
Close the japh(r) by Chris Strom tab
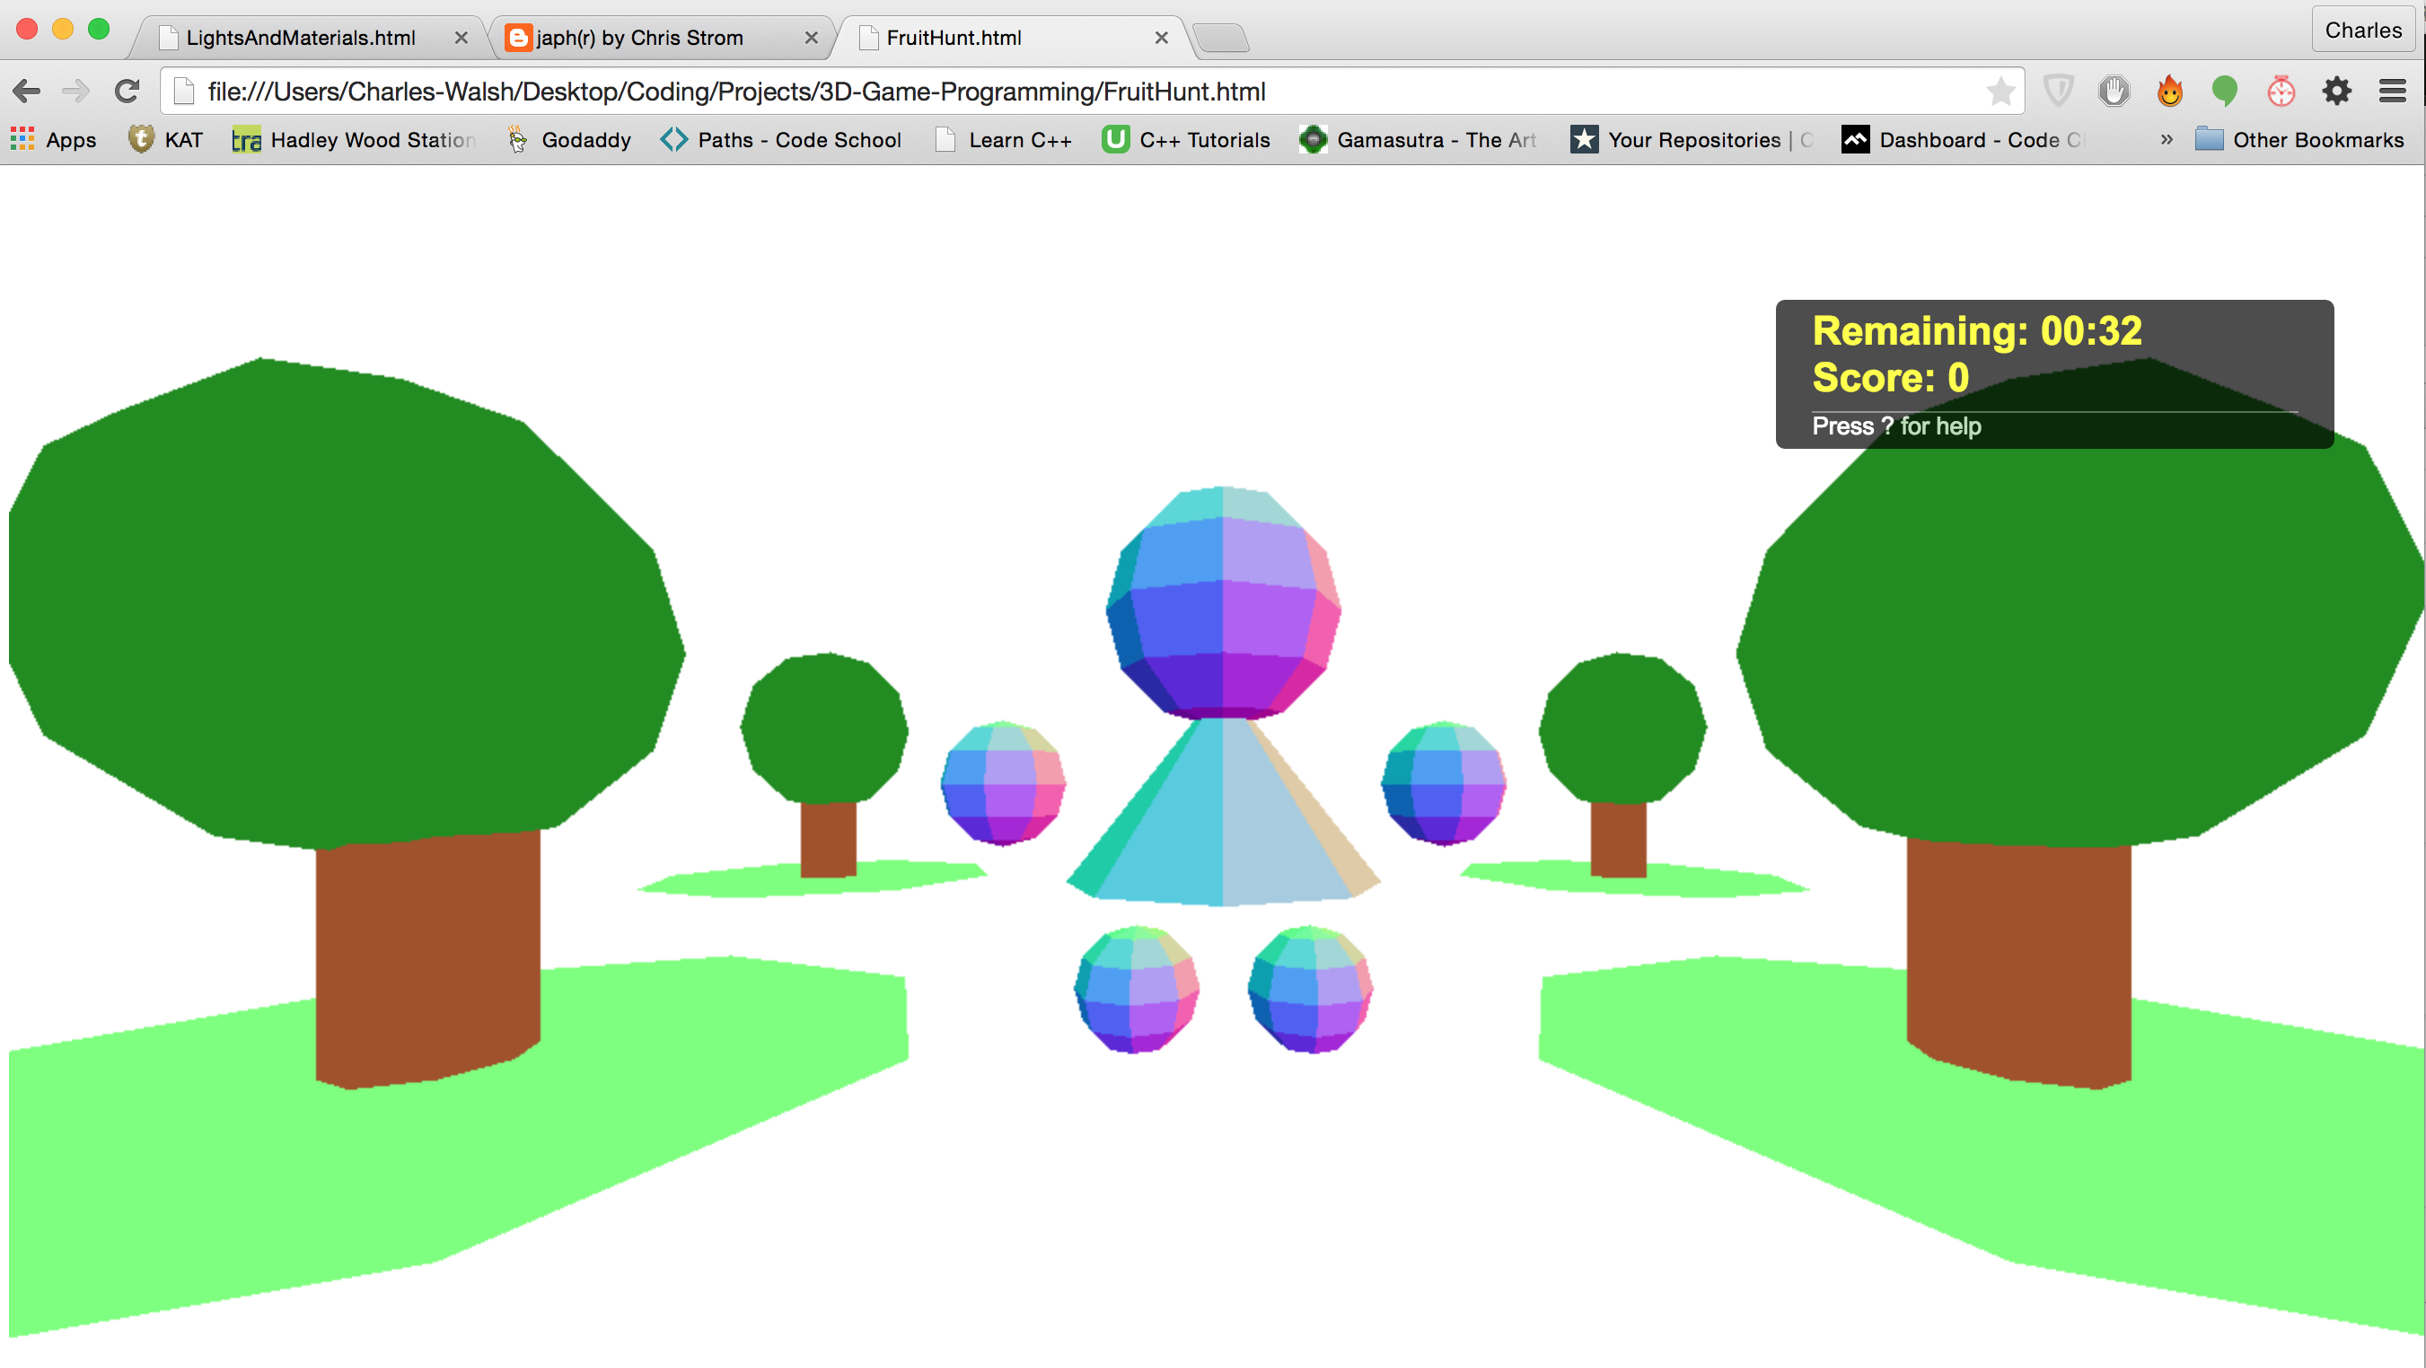(811, 38)
